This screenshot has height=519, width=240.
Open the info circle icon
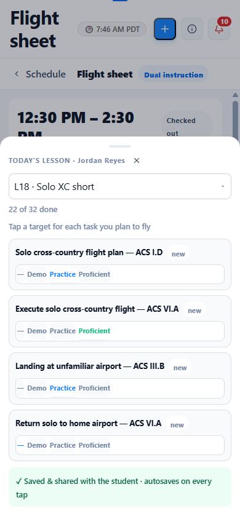[x=192, y=29]
